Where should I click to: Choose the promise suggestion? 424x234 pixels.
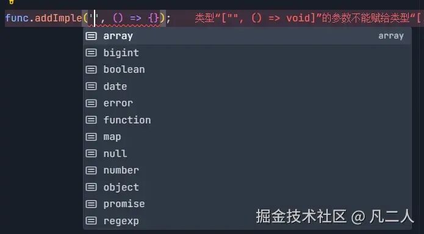[x=247, y=204]
